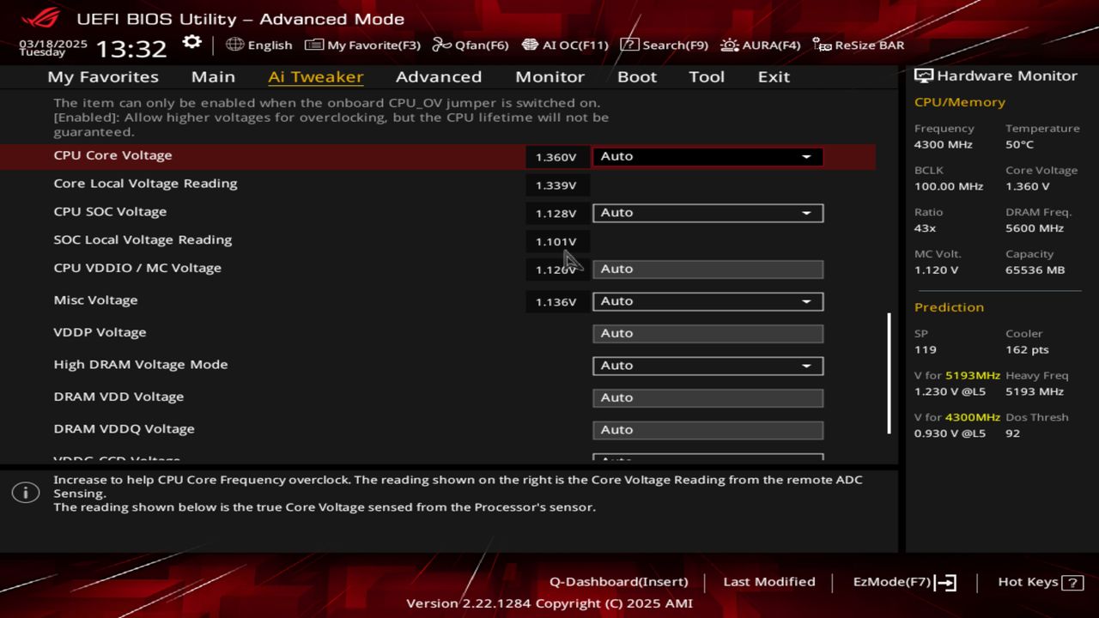Click the Hot Keys question mark icon
The image size is (1099, 618).
[x=1072, y=583]
